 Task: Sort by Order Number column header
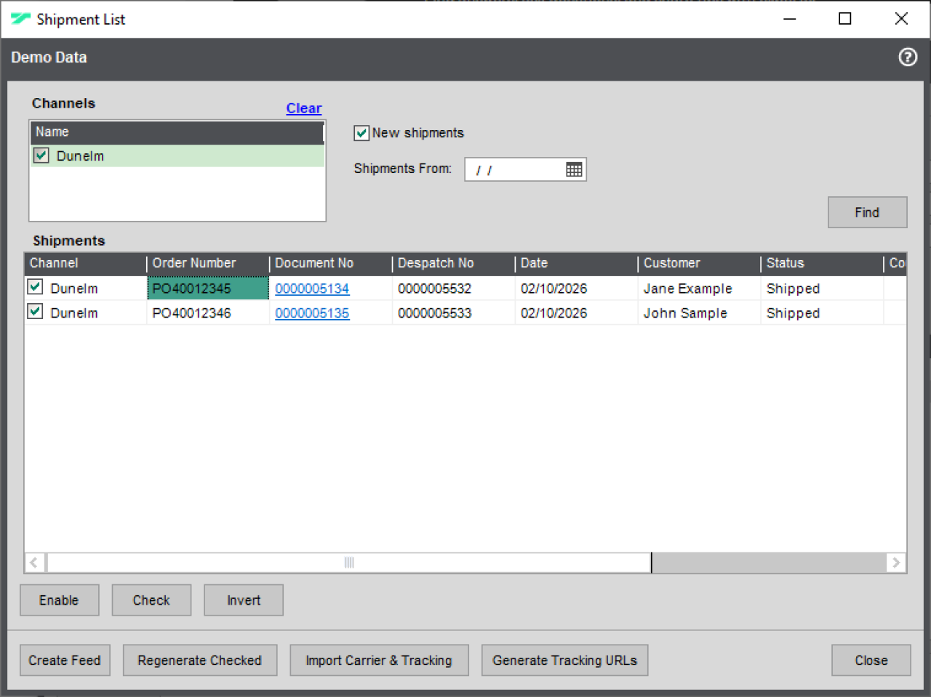point(207,263)
